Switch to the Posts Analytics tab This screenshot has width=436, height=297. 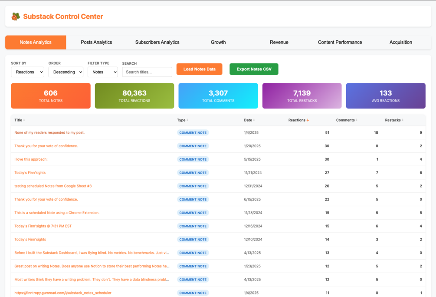coord(96,42)
